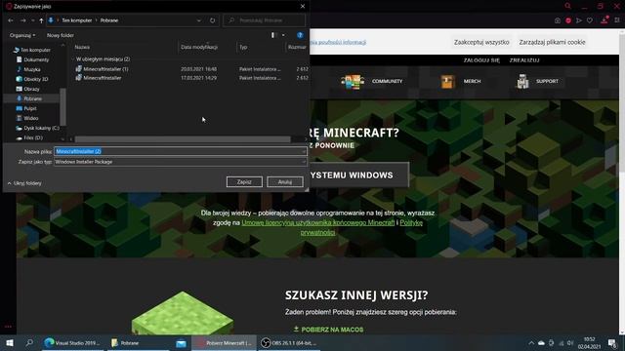Screen dimensions: 625x351
Task: Open Pulpit in the sidebar
Action: pos(26,108)
